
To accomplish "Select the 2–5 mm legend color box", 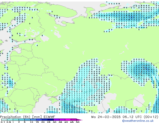I will [x=22, y=120].
